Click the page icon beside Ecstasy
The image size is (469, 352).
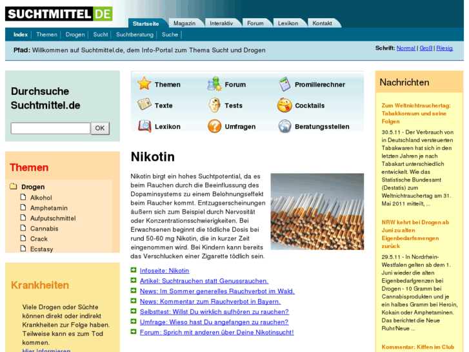[x=23, y=249]
